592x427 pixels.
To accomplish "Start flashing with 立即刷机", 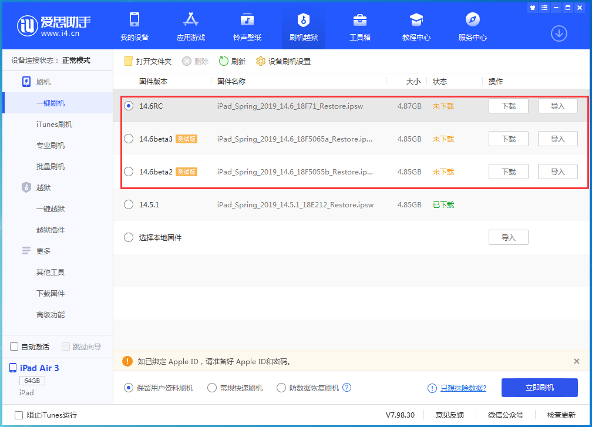I will (540, 388).
